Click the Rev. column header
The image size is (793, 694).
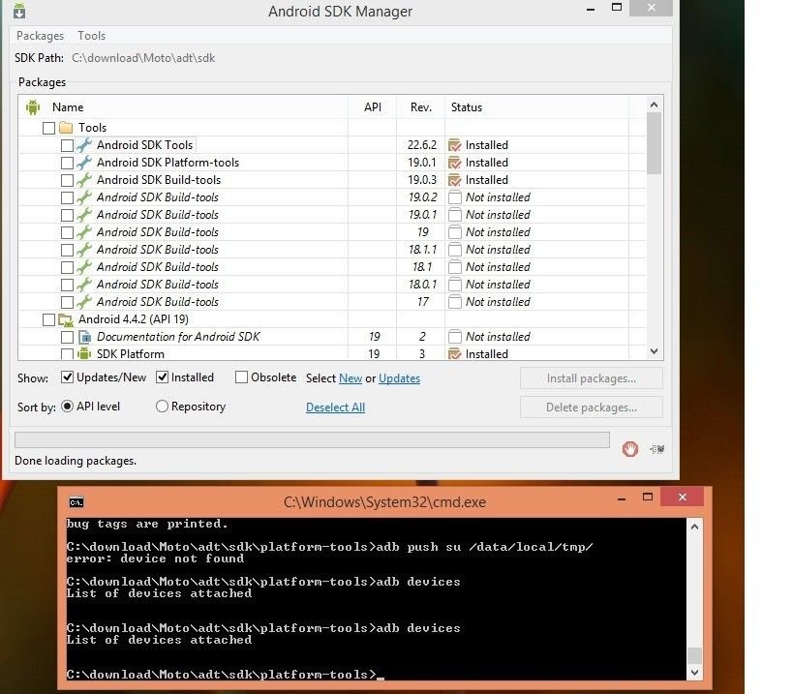pos(421,107)
